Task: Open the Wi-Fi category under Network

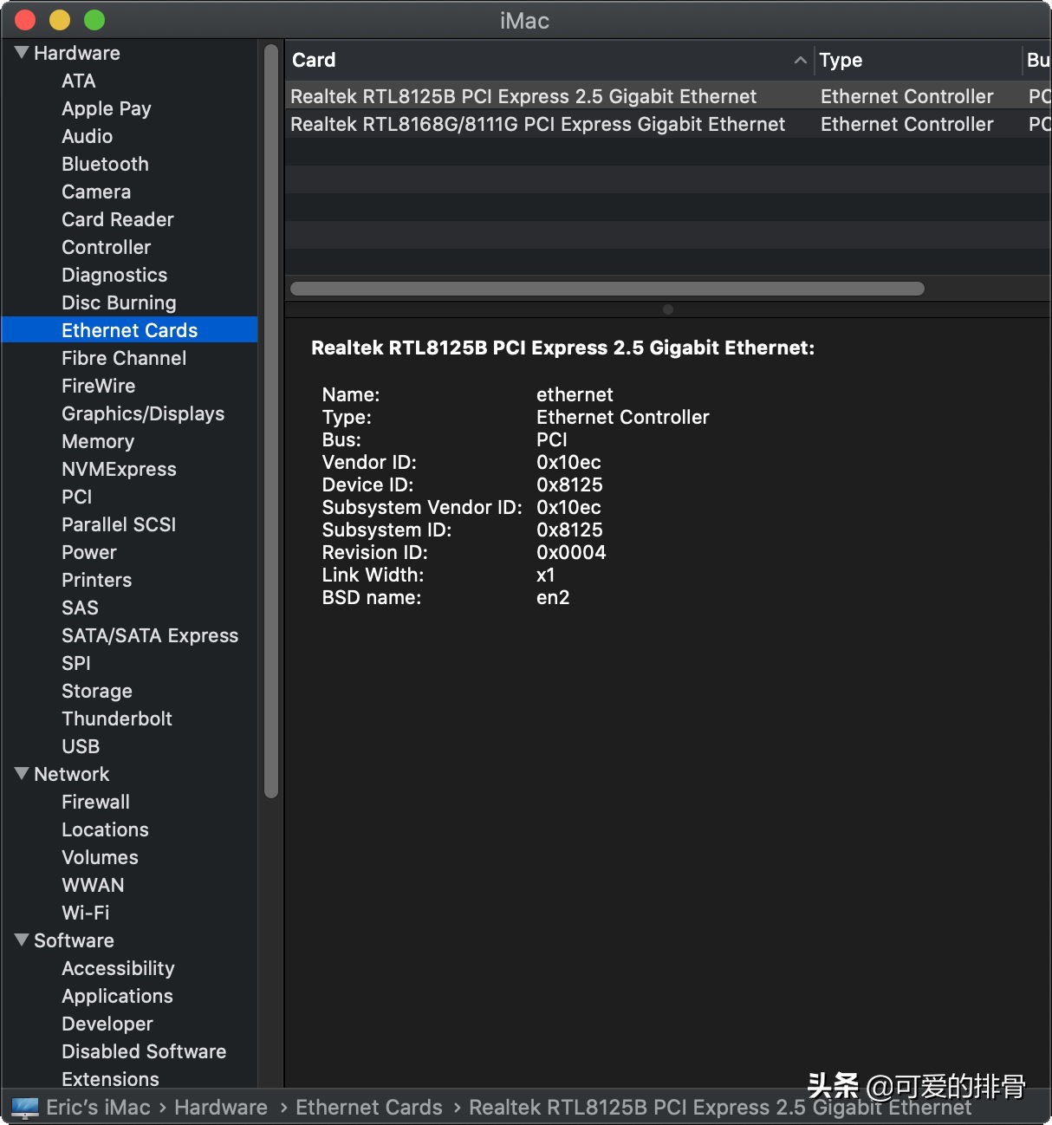Action: click(85, 913)
